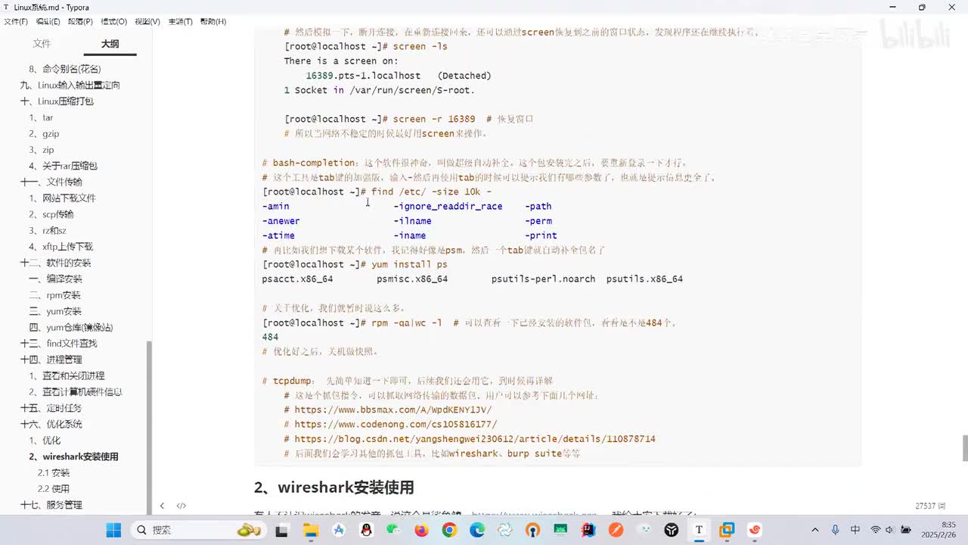Launch Google Chrome from taskbar
968x545 pixels.
point(449,530)
